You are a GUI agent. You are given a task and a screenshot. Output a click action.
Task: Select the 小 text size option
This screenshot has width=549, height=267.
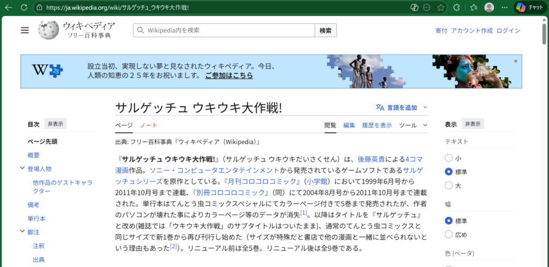pyautogui.click(x=449, y=158)
